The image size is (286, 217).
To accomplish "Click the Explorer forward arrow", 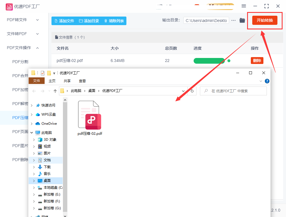I will tap(43, 91).
